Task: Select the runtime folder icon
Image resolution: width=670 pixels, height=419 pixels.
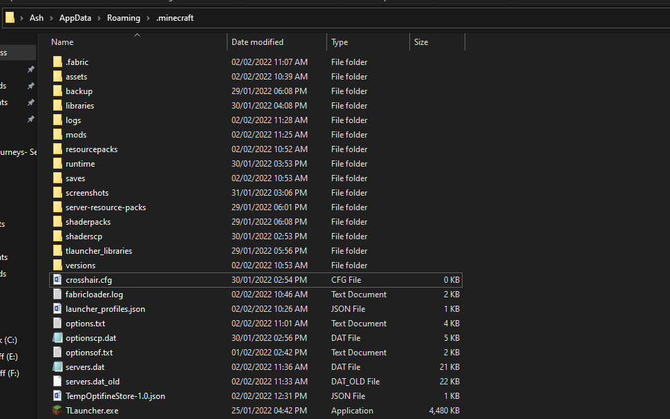Action: 57,164
